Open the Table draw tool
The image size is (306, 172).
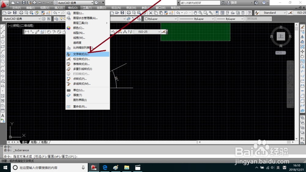point(3,111)
